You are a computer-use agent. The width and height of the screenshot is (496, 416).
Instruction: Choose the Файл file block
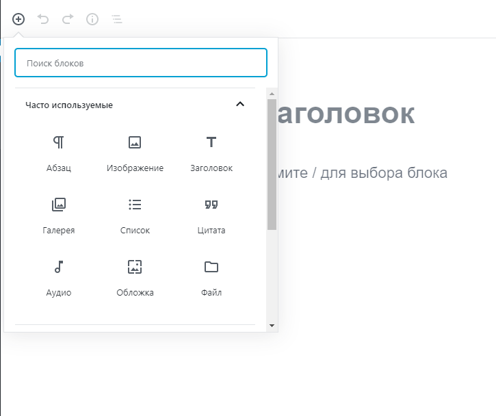point(211,278)
